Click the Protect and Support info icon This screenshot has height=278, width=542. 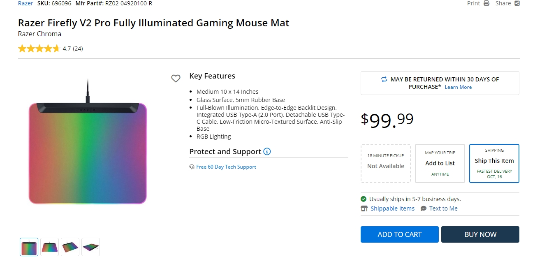coord(267,151)
